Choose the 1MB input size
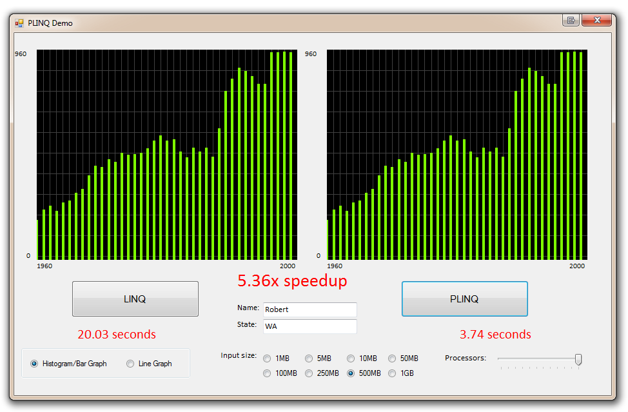Screen dimensions: 628x412 pyautogui.click(x=267, y=358)
